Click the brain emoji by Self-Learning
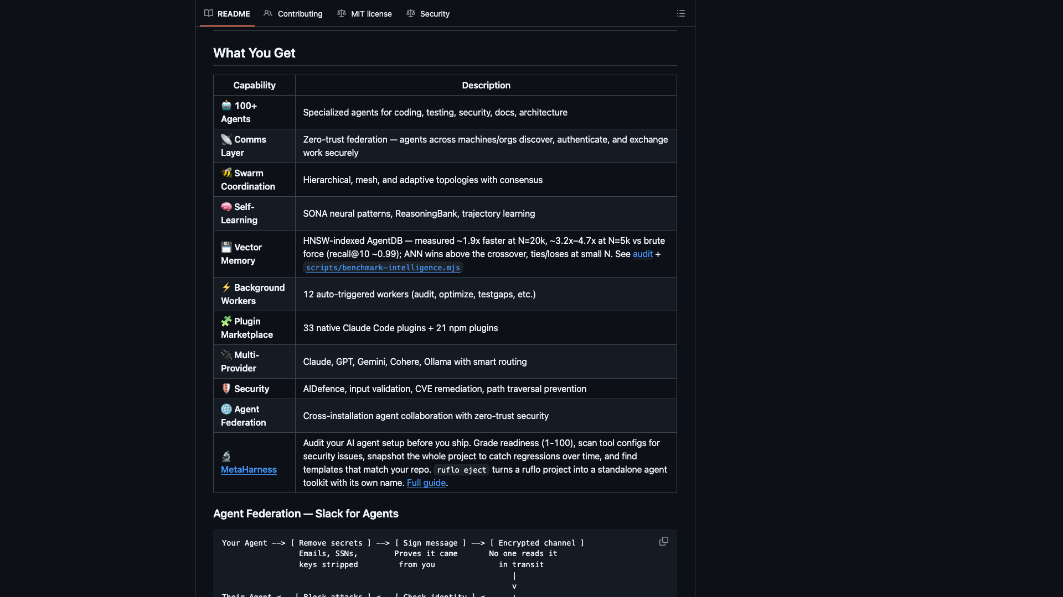The image size is (1063, 597). [x=226, y=207]
